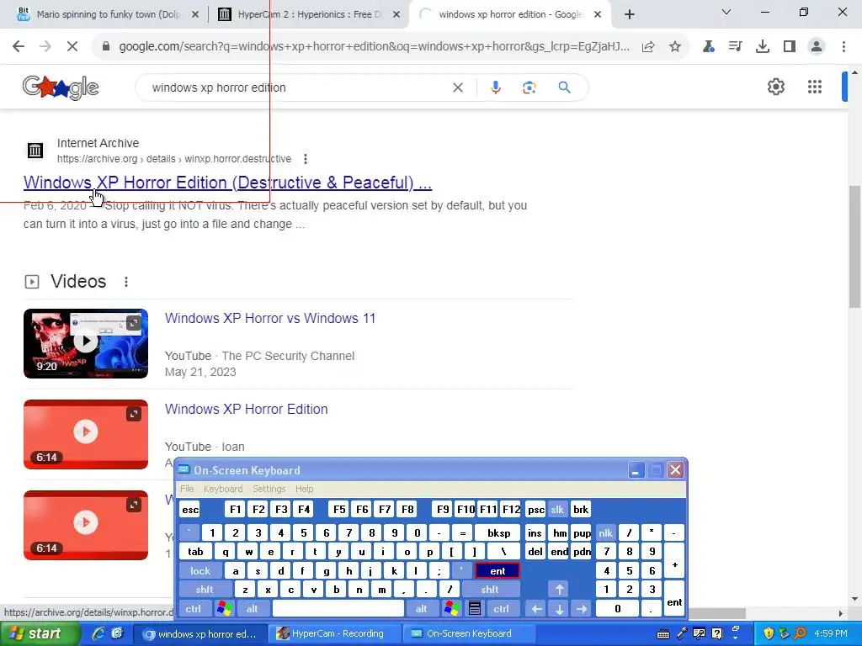862x646 pixels.
Task: Stop loading the page with X button
Action: tap(72, 47)
